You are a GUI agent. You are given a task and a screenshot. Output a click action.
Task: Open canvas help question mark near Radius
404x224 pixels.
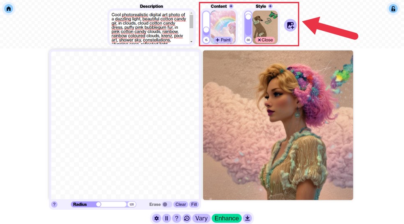(54, 204)
